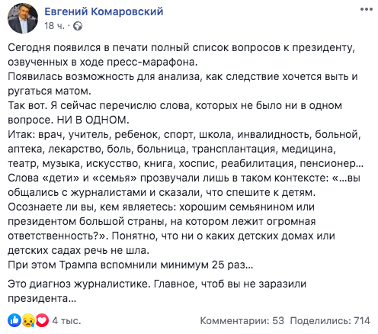
Task: Open the post via the 18 ч. timestamp
Action: tap(54, 26)
